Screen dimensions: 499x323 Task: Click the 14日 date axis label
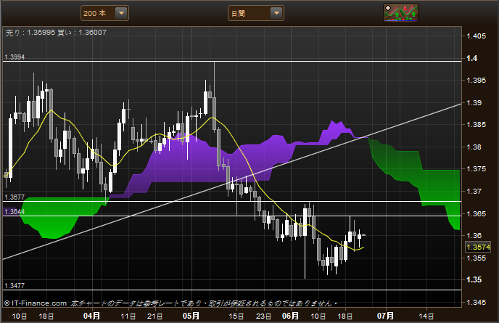pyautogui.click(x=426, y=316)
